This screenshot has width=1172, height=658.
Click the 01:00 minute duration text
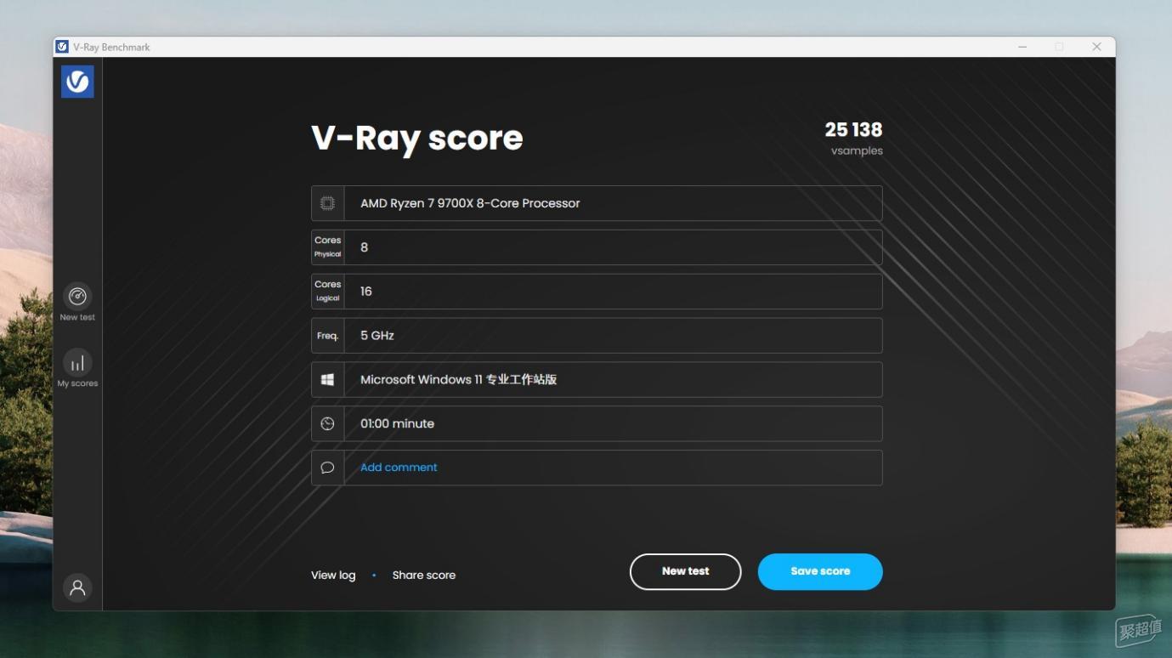point(397,423)
